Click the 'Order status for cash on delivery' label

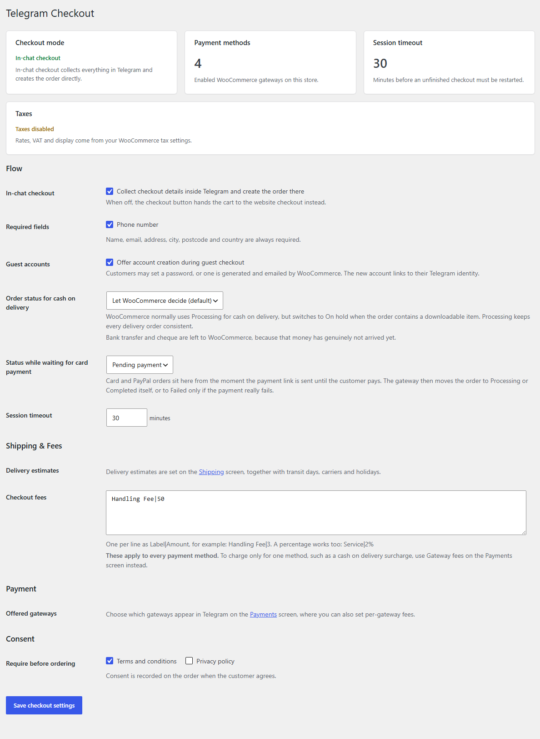(x=40, y=303)
